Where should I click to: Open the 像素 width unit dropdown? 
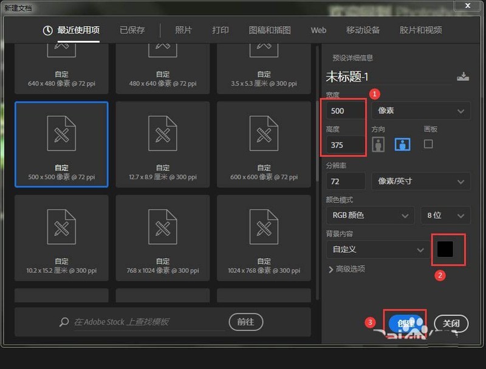click(420, 111)
